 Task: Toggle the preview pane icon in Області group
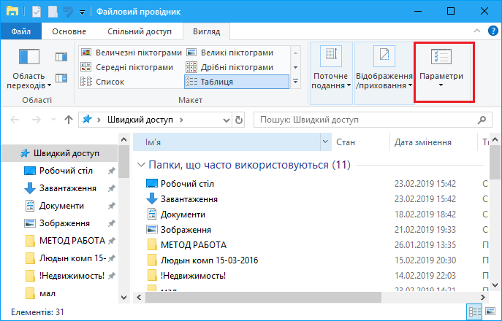point(61,57)
